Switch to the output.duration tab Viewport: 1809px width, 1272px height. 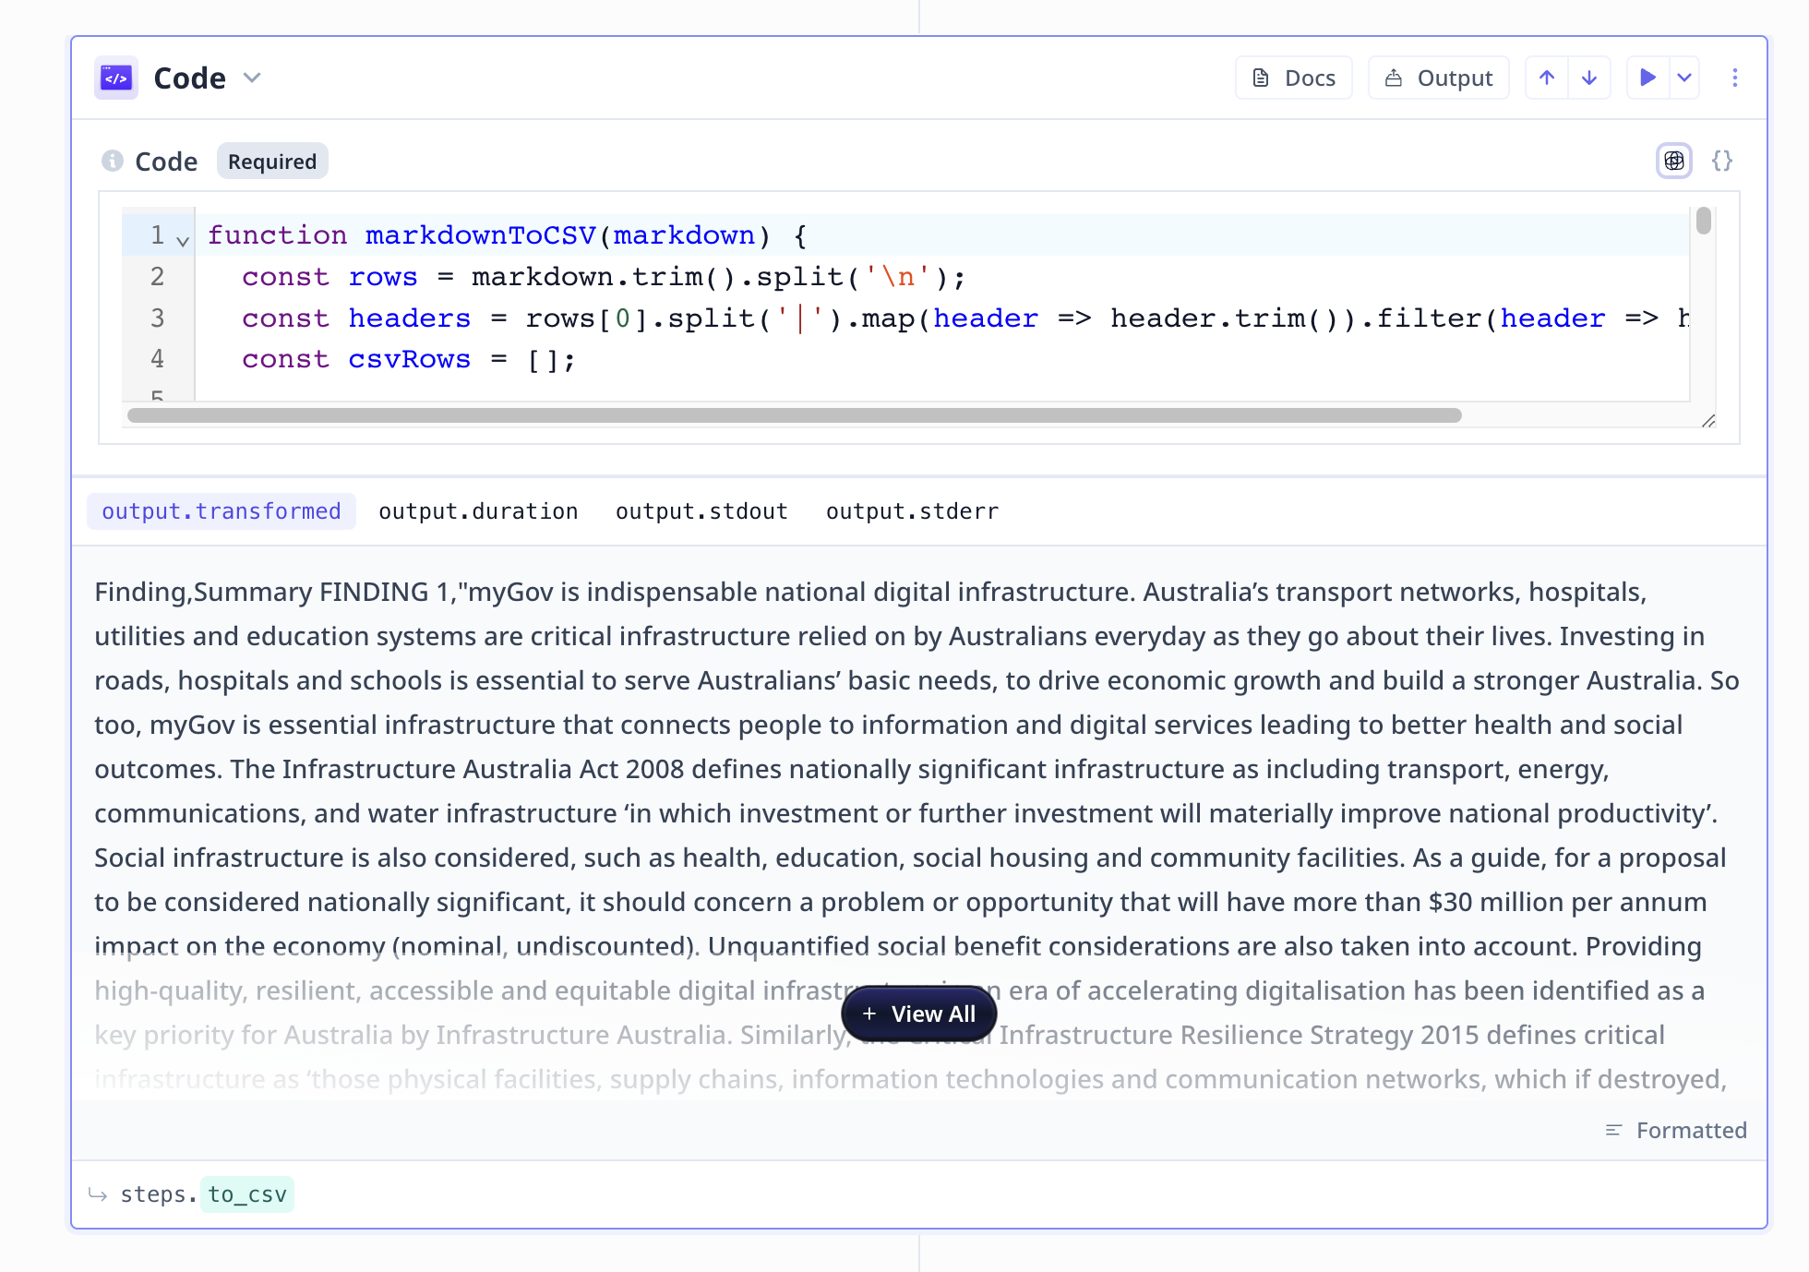tap(478, 511)
